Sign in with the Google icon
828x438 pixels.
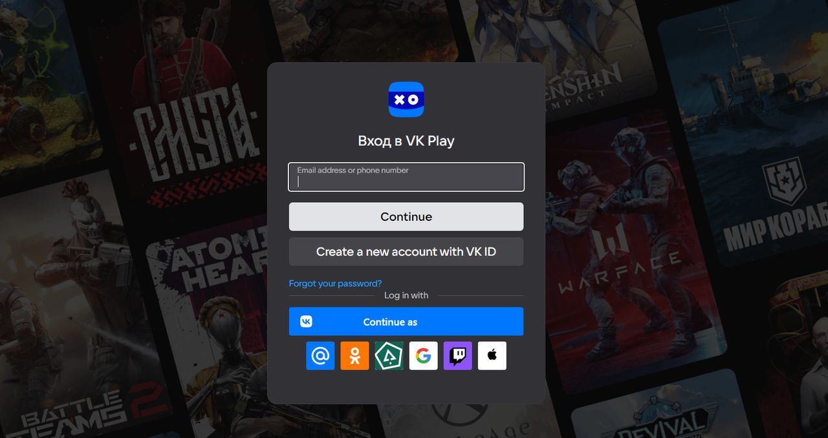coord(423,356)
